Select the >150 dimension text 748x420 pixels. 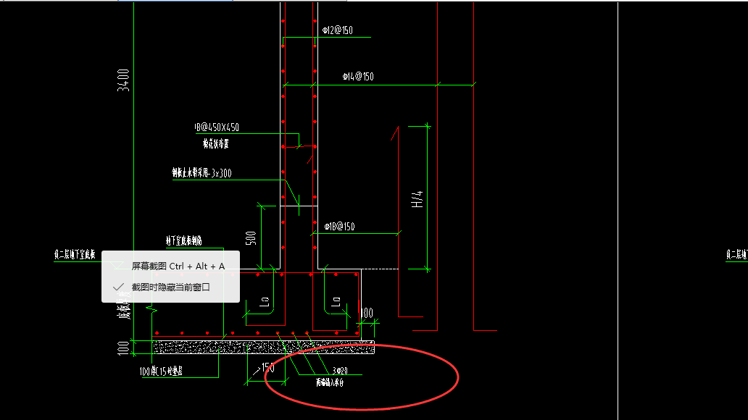[264, 369]
